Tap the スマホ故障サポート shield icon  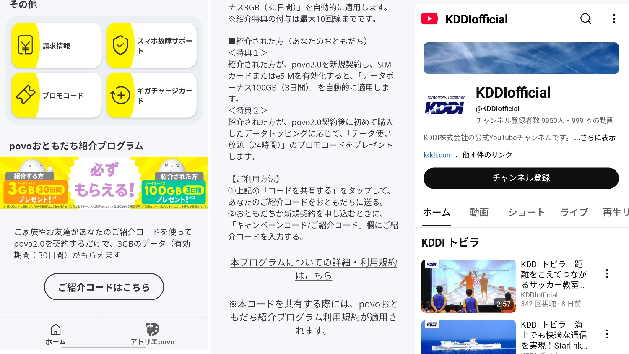[x=120, y=45]
